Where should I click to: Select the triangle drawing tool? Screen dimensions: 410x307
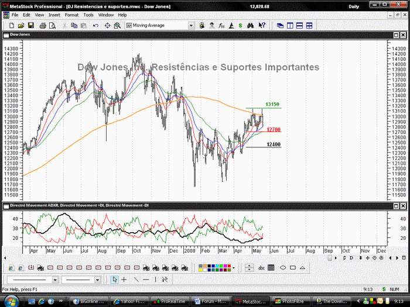click(x=303, y=268)
